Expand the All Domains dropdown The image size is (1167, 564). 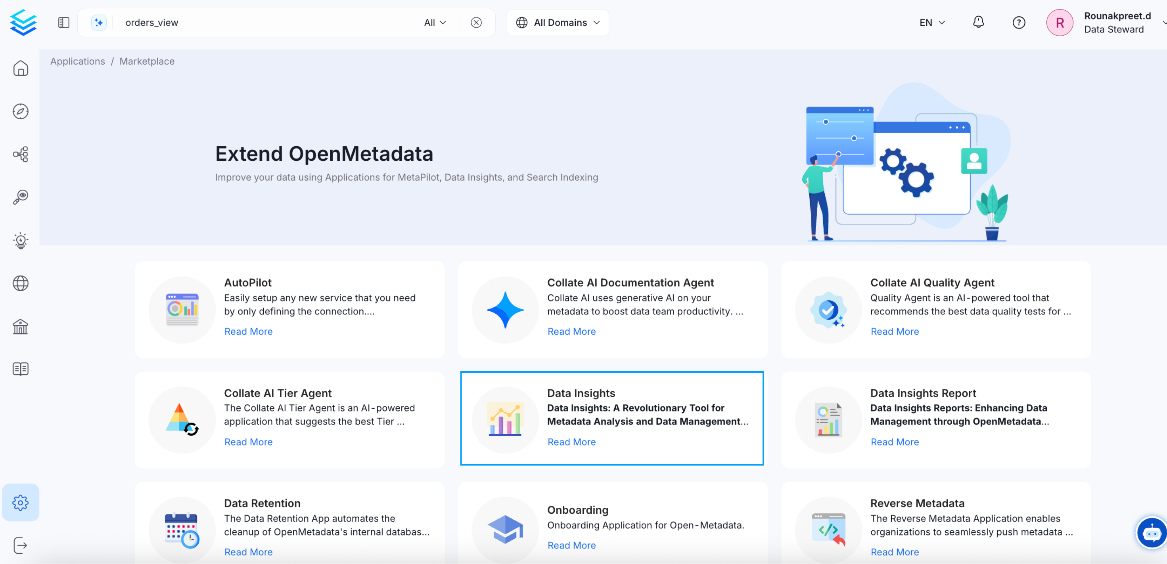(x=557, y=22)
